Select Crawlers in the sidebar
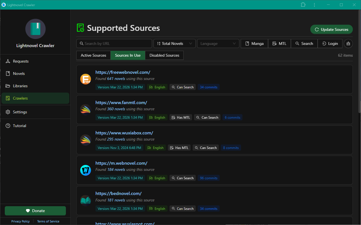 35,98
